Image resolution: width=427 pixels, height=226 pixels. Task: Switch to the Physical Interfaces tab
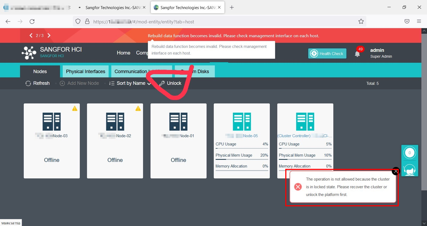(x=86, y=72)
